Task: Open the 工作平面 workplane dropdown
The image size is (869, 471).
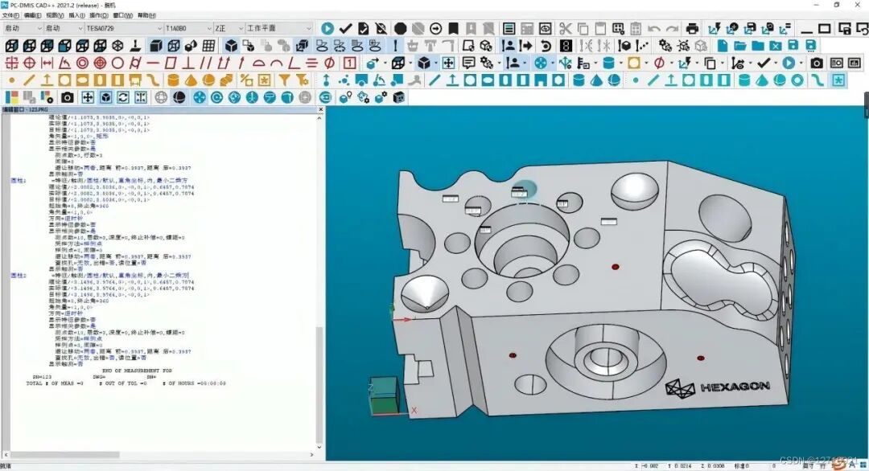Action: click(x=279, y=28)
